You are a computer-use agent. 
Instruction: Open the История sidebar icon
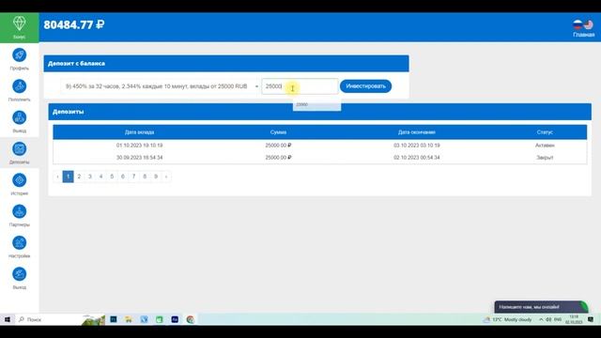(19, 180)
